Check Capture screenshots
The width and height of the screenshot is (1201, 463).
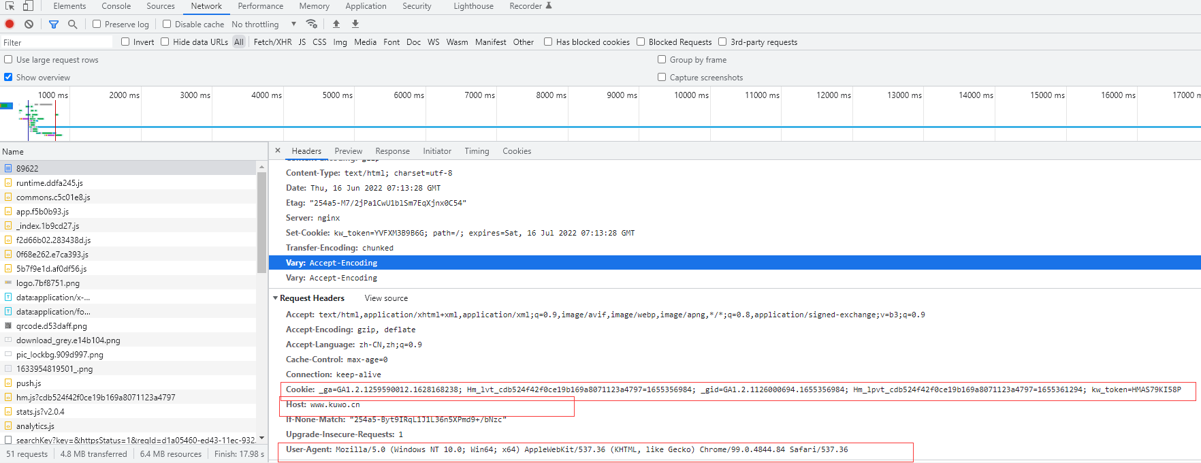(x=662, y=77)
